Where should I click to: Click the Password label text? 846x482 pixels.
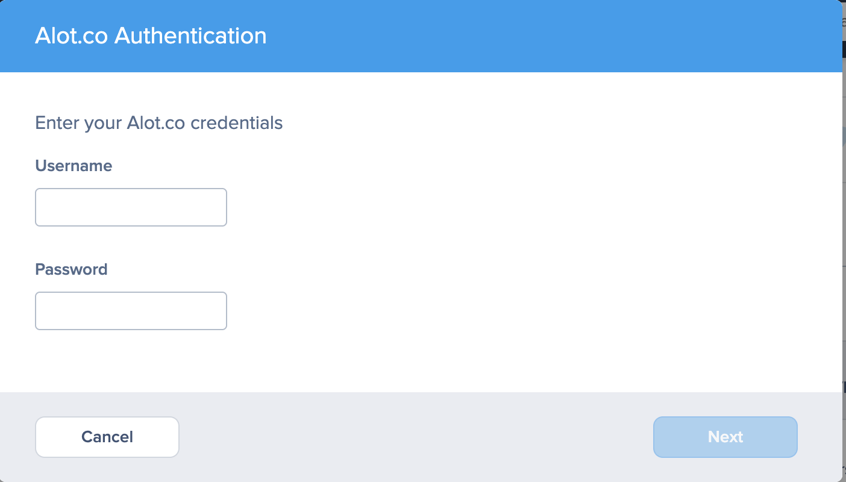[x=71, y=269]
